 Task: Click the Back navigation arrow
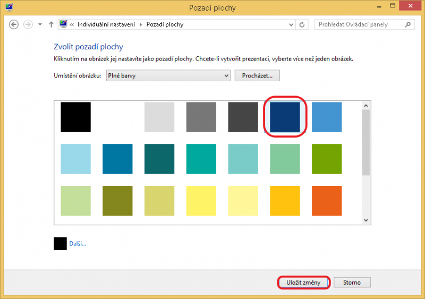[x=14, y=24]
